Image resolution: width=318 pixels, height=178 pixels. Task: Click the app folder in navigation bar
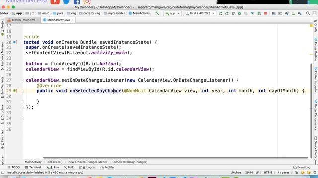pos(17,13)
